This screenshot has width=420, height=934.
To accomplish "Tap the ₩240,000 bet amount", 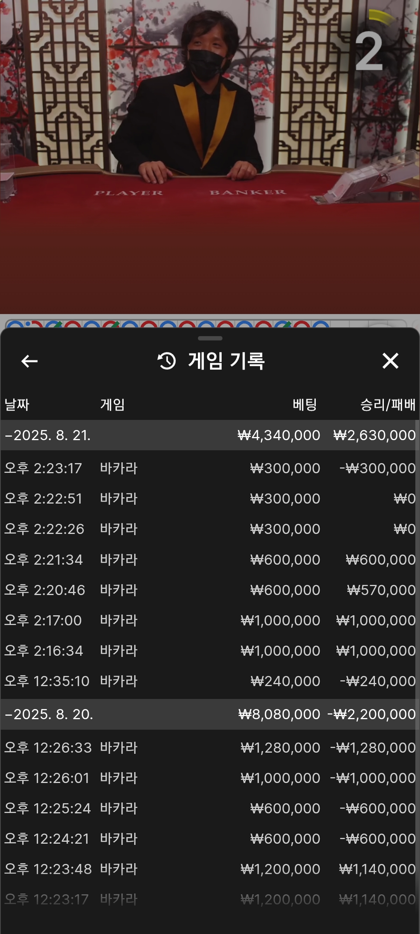I will click(285, 681).
